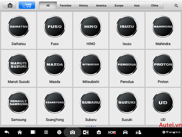Tap the Android home icon

20,132
